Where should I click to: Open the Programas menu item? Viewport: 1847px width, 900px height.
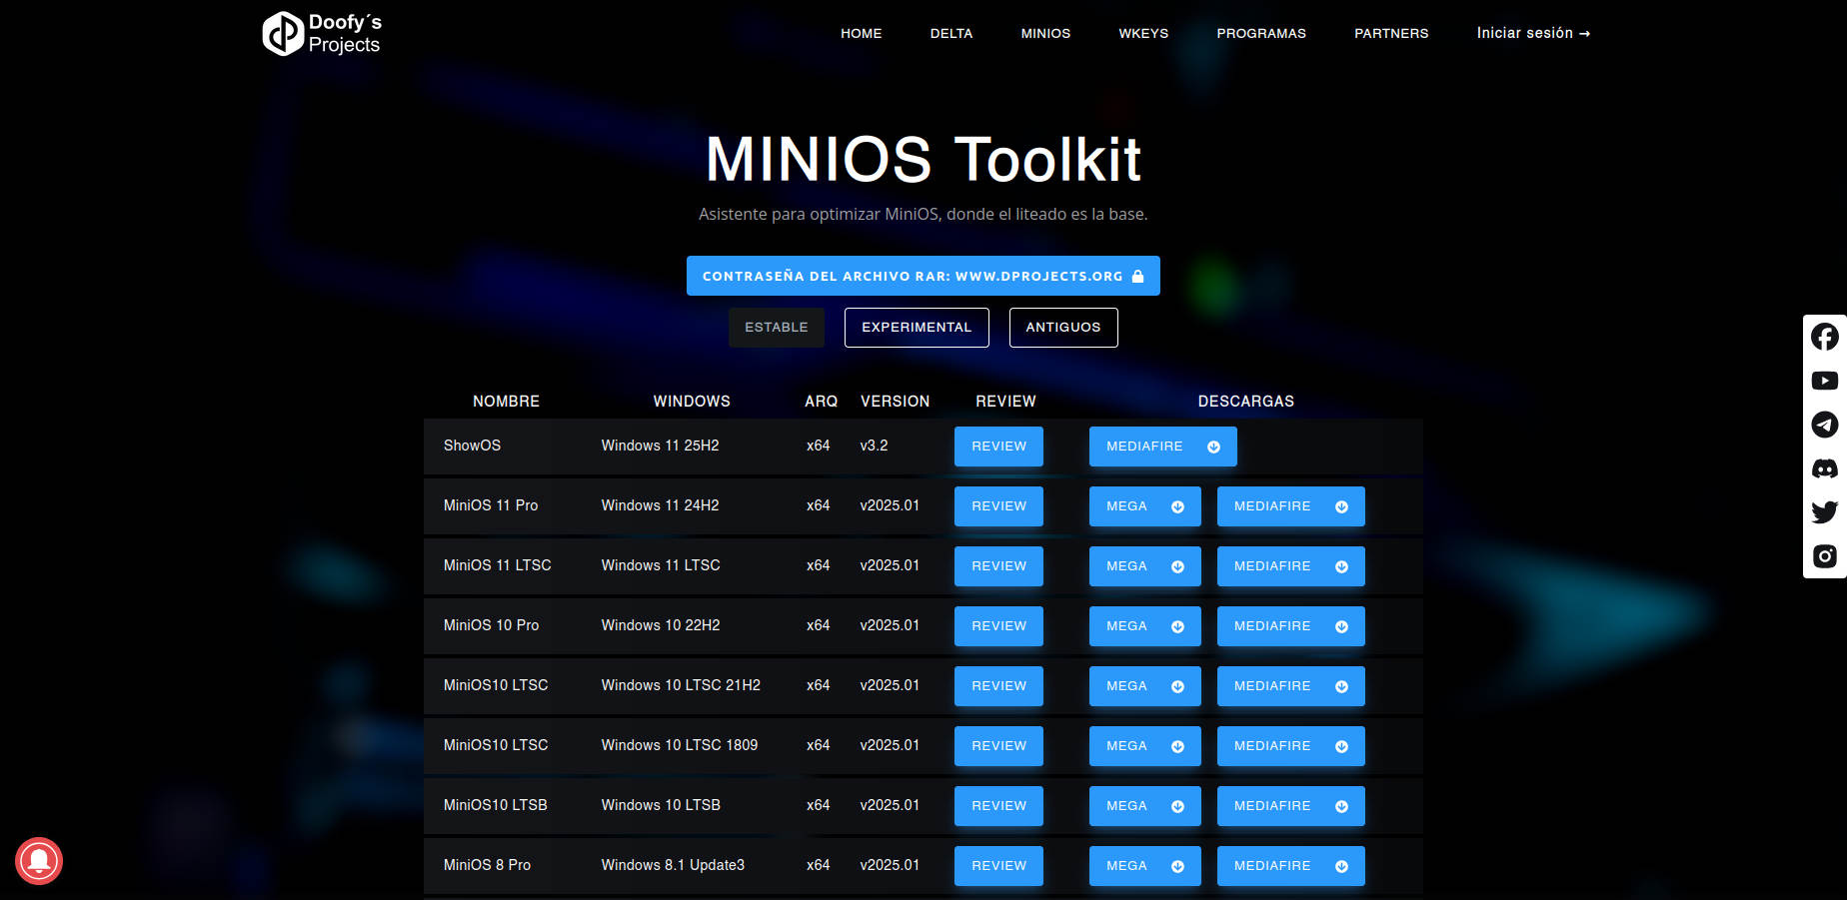(1260, 33)
